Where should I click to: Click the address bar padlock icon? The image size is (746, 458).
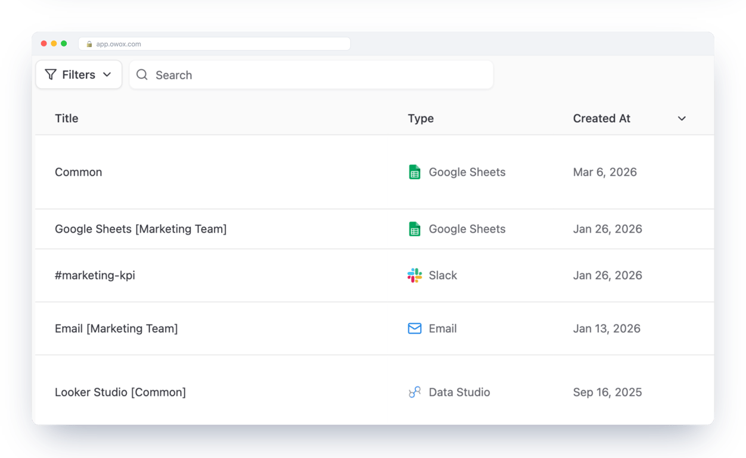(x=89, y=44)
